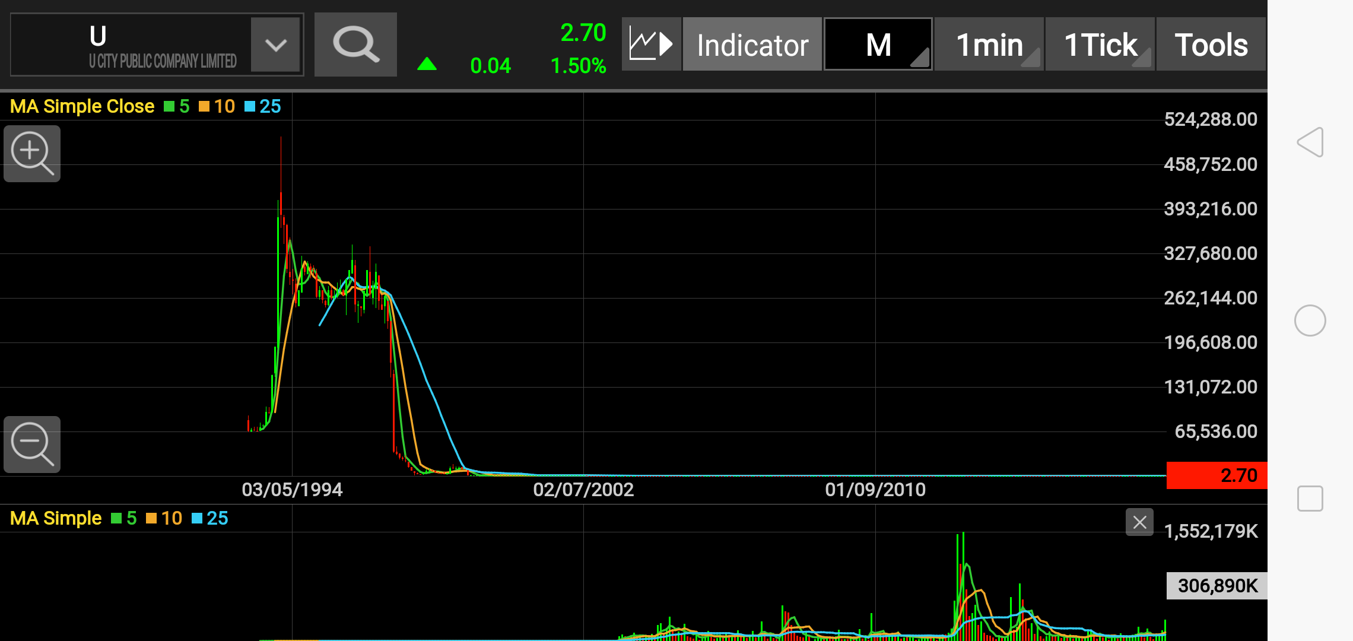This screenshot has width=1353, height=641.
Task: Open the 1Tick interval dropdown
Action: 1100,45
